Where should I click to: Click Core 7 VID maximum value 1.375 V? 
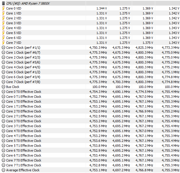[148, 43]
